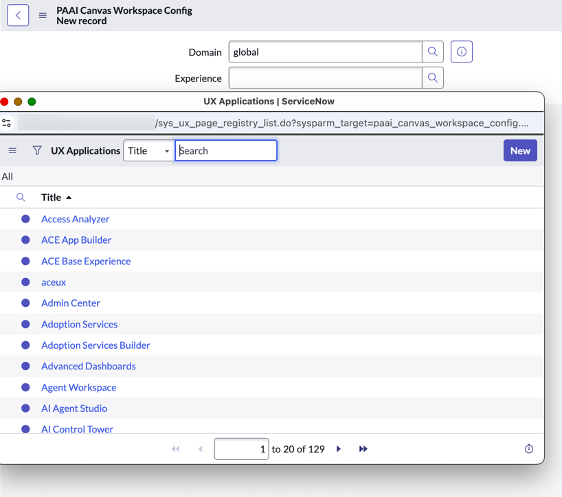Open ACE App Builder link
The height and width of the screenshot is (497, 562).
(x=76, y=240)
